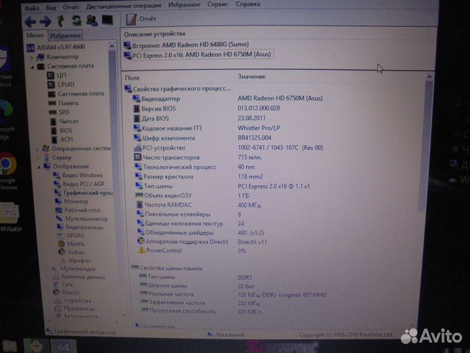Select DirectX tree item
The height and width of the screenshot is (353, 470).
tap(66, 292)
